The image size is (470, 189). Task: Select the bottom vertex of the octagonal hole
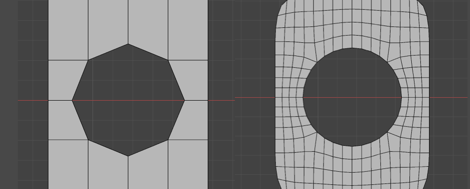pos(128,156)
